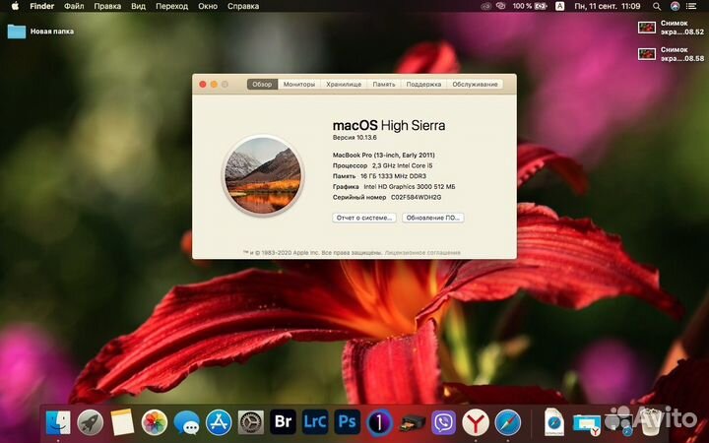
Task: Open the Safari document file in Dock
Action: coord(553,422)
